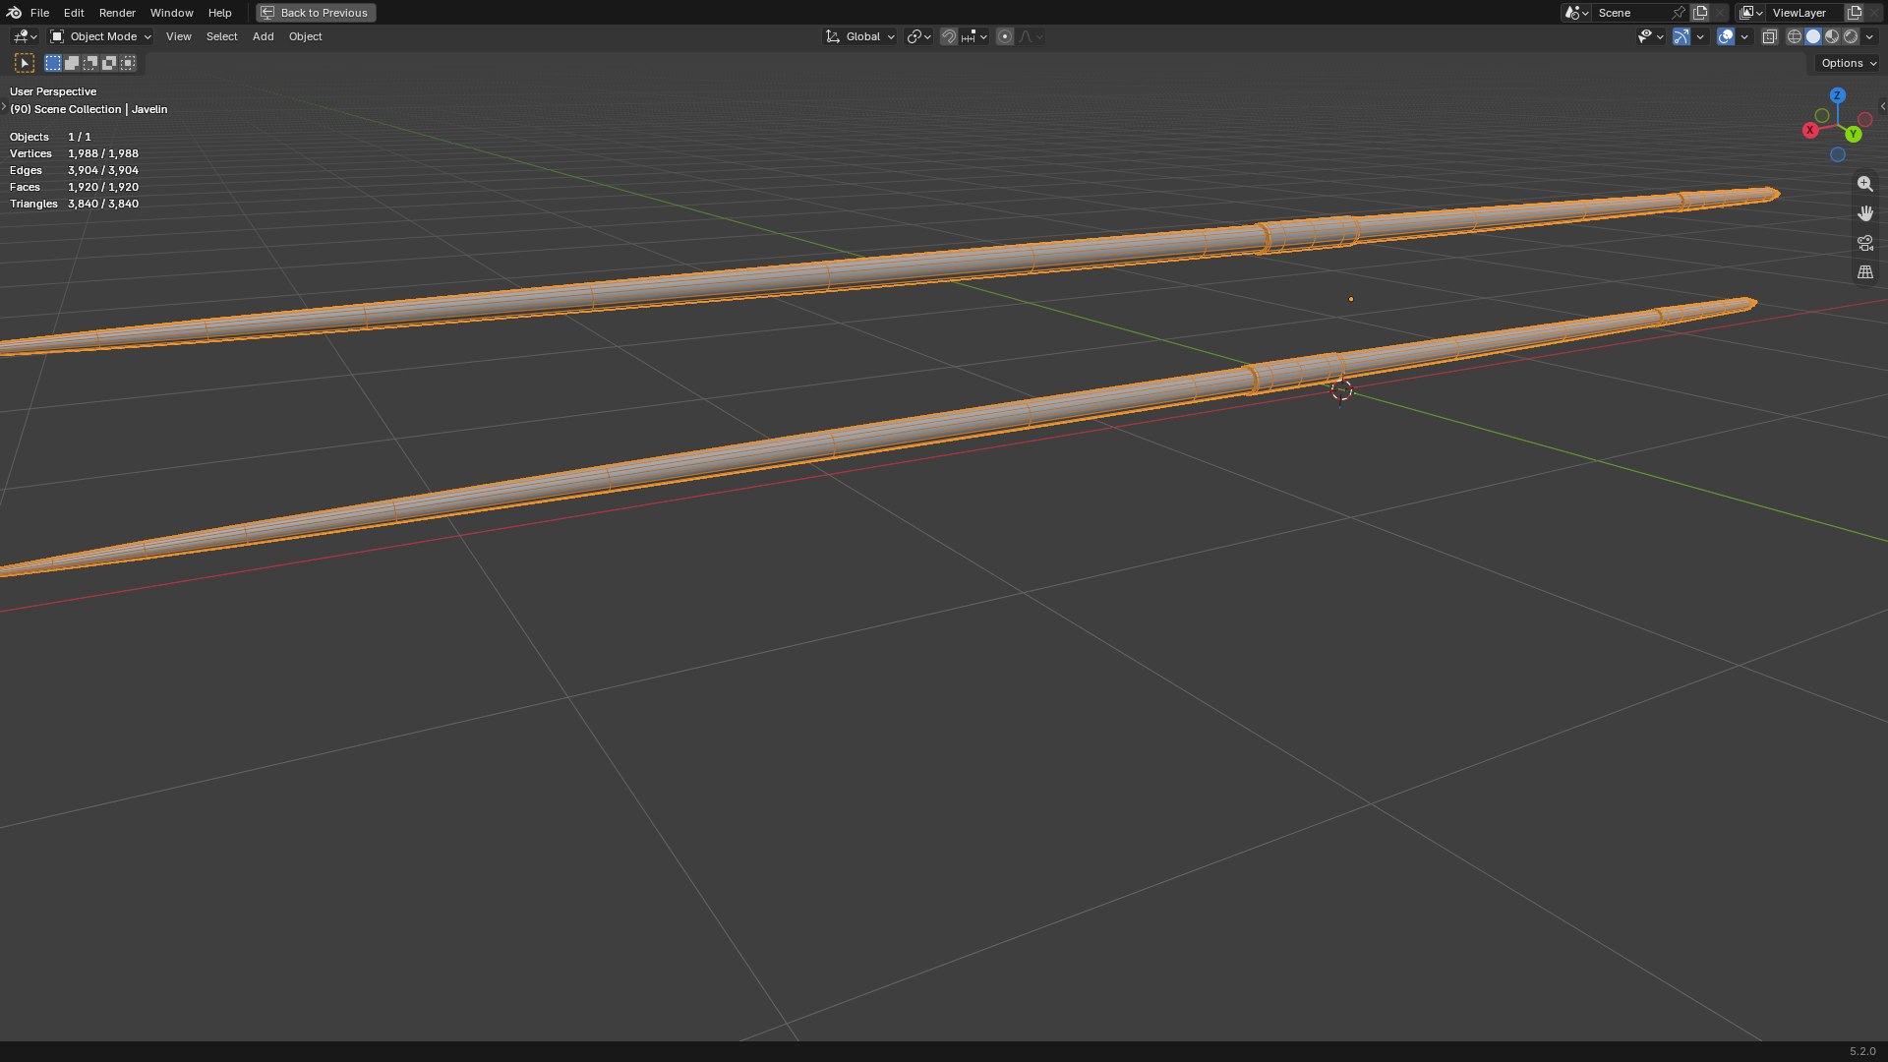Toggle X-ray view button
The image size is (1888, 1062).
click(x=1769, y=36)
